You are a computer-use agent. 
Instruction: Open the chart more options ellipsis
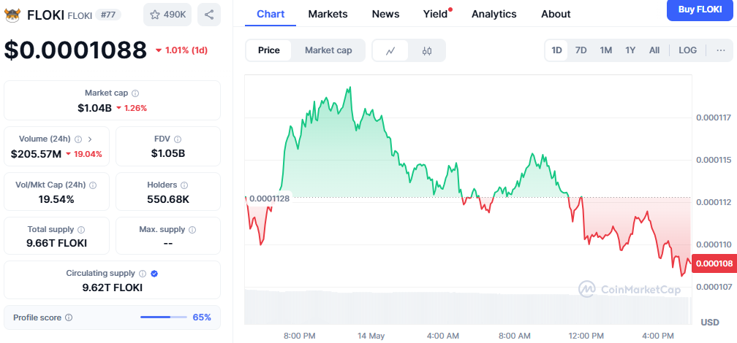[721, 50]
